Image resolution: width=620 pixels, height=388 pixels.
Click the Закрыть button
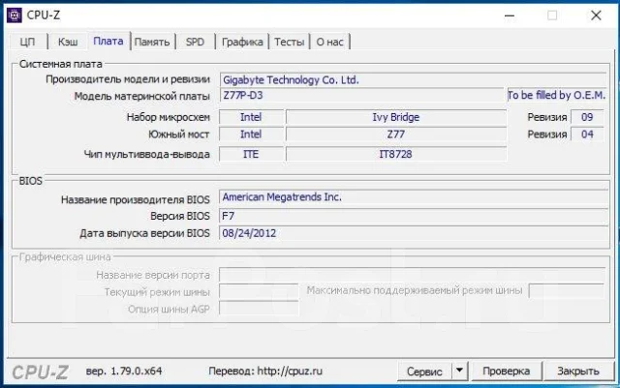click(x=578, y=371)
